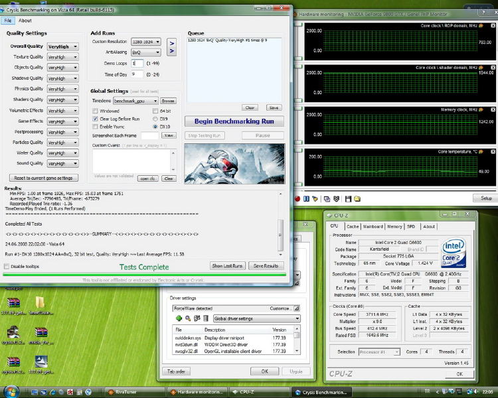Select the DX9 radio button

tap(155, 119)
